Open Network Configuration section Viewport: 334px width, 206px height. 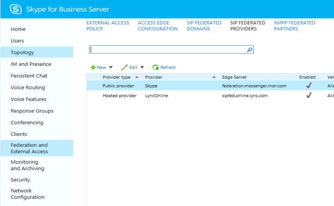28,194
